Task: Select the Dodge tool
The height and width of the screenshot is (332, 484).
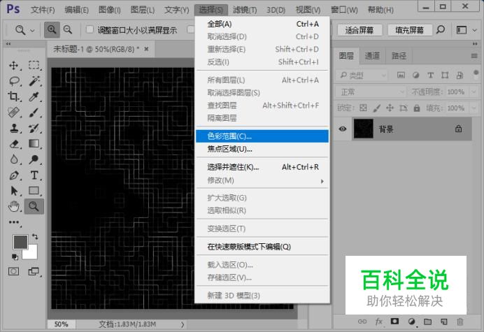Action: [x=34, y=159]
